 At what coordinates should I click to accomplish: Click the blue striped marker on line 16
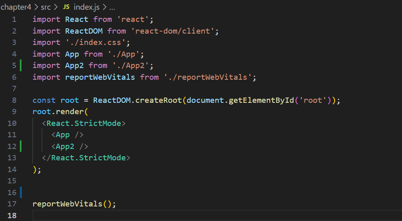click(x=21, y=193)
